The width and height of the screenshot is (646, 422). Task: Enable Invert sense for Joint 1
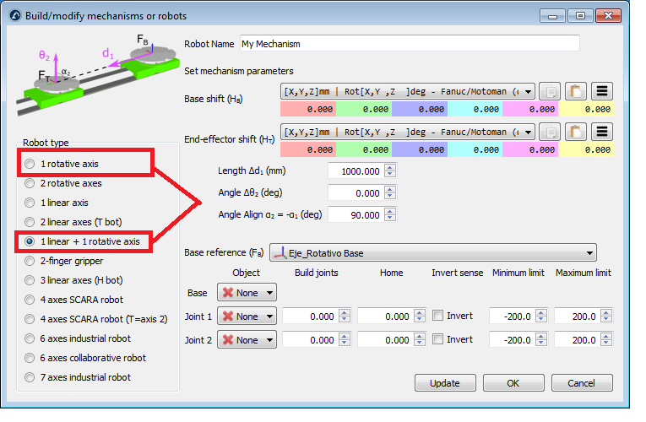[437, 316]
